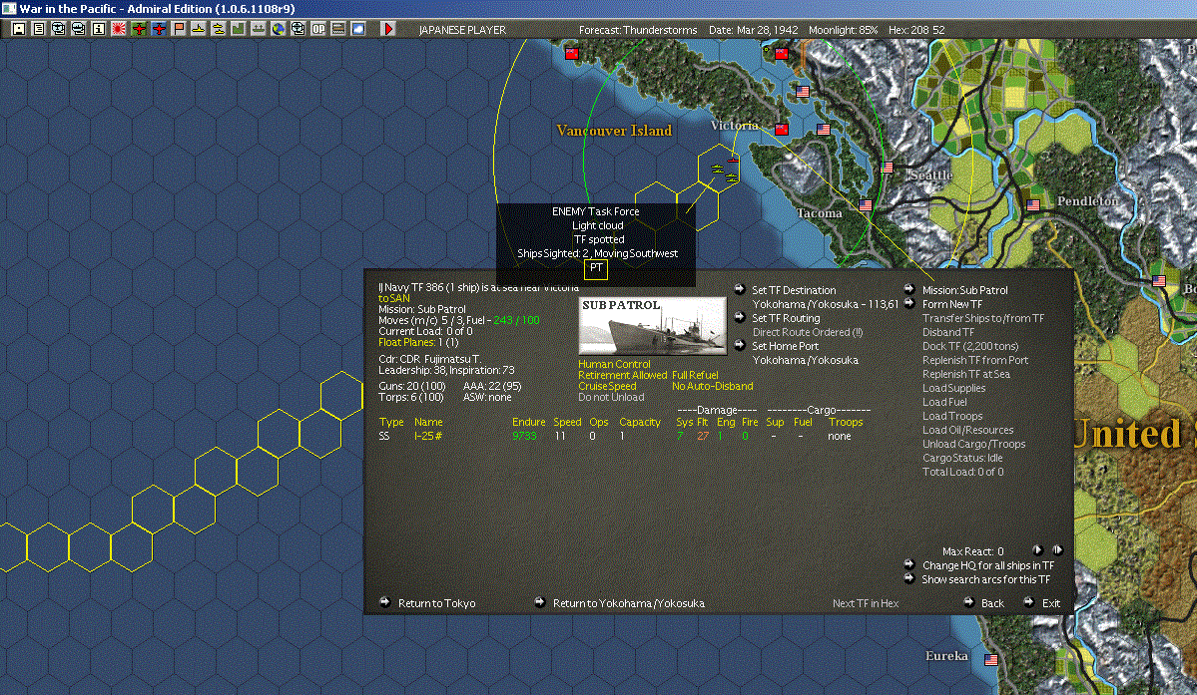Click the US flag base near Eureka
Image resolution: width=1197 pixels, height=695 pixels.
click(x=991, y=660)
